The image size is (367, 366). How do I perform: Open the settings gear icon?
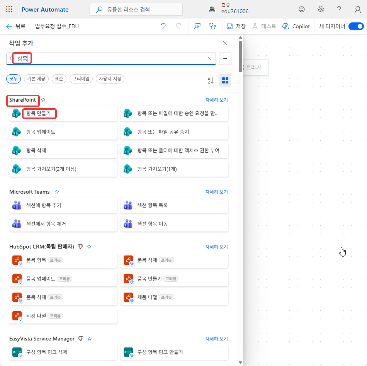320,9
